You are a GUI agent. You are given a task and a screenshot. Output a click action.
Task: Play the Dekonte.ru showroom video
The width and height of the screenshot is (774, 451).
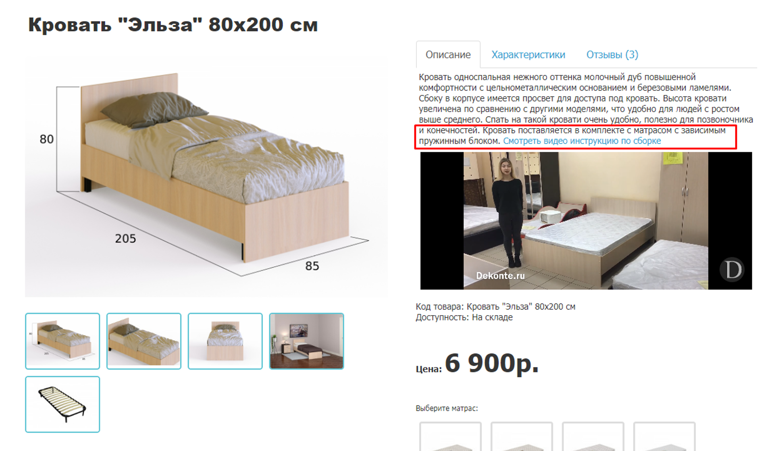(x=586, y=220)
